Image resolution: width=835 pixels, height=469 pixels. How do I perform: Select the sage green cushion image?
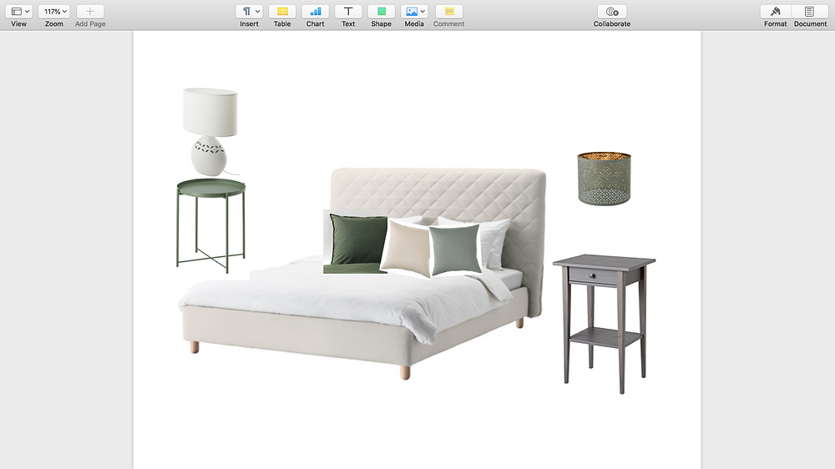[455, 250]
